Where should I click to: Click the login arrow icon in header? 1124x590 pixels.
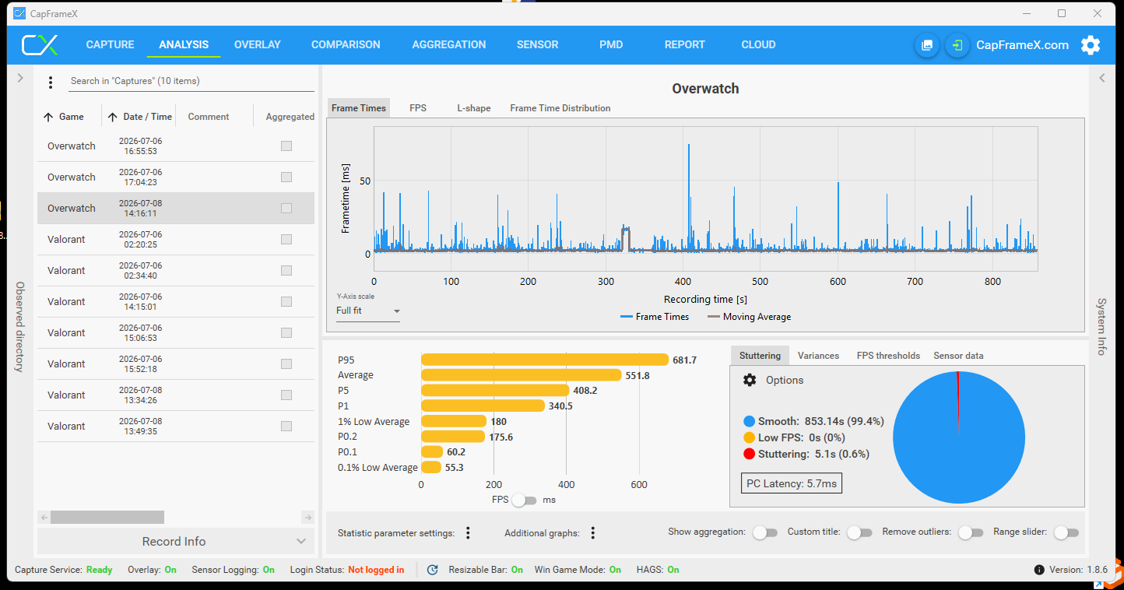957,45
